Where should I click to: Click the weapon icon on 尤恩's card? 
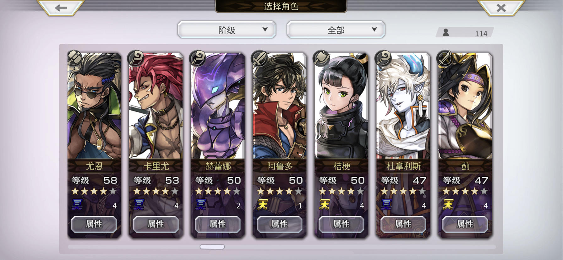[x=74, y=58]
